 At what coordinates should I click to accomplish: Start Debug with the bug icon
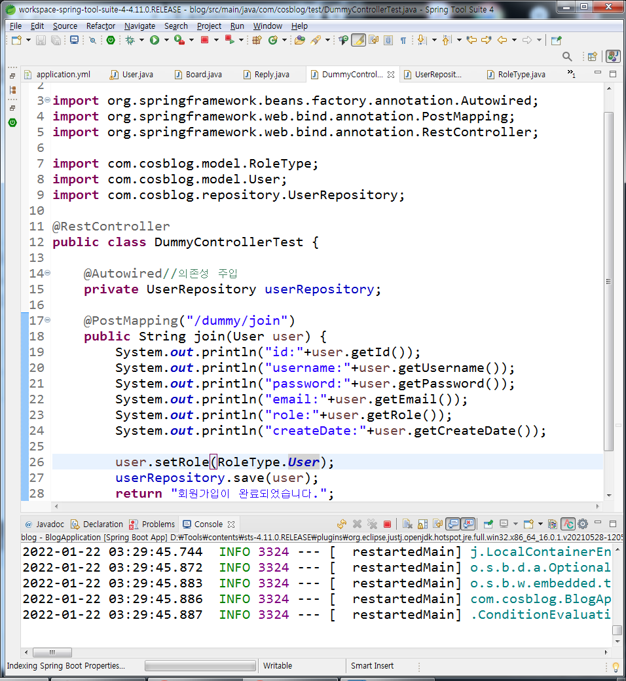(130, 41)
